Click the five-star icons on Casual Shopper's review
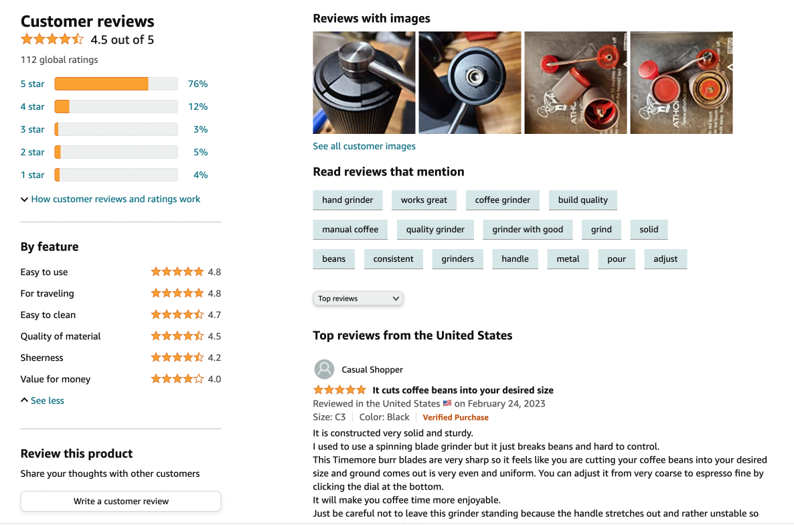 tap(339, 390)
